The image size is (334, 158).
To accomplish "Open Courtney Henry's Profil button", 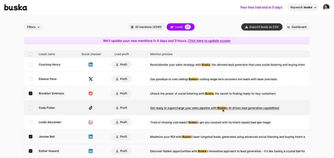I will tap(121, 65).
